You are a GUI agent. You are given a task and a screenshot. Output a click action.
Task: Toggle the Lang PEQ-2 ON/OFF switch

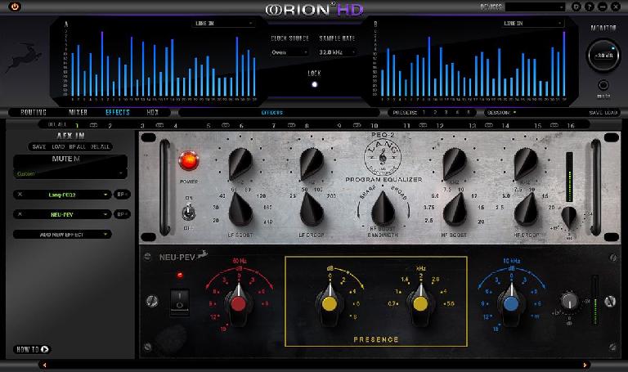click(188, 212)
